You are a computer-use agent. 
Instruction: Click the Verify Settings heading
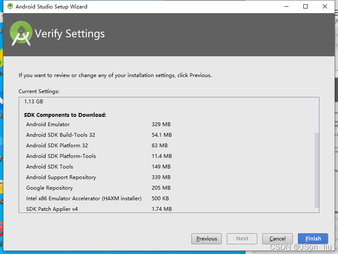click(x=70, y=34)
